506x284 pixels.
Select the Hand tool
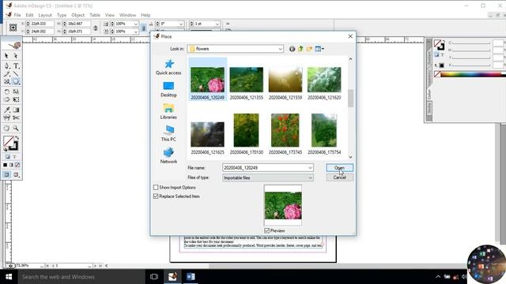click(x=6, y=128)
